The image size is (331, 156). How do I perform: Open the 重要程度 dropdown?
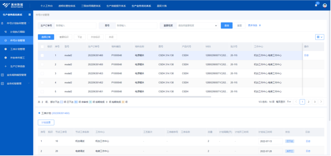point(197,26)
